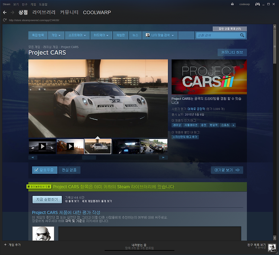Reload the page with the refresh icon
Screen dimensions: 279x255
pyautogui.click(x=5, y=20)
